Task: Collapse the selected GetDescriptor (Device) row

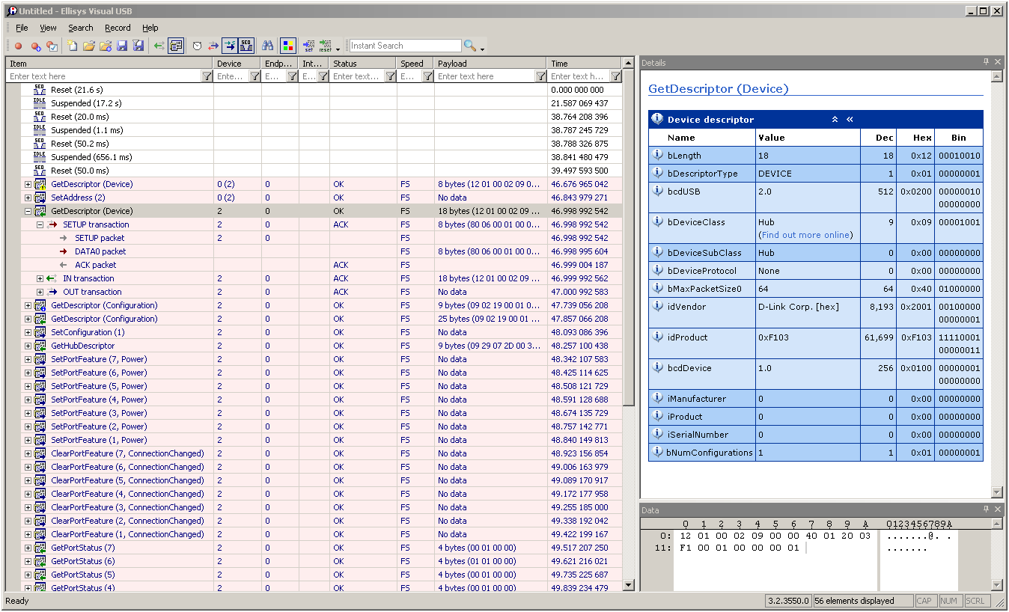Action: coord(28,211)
